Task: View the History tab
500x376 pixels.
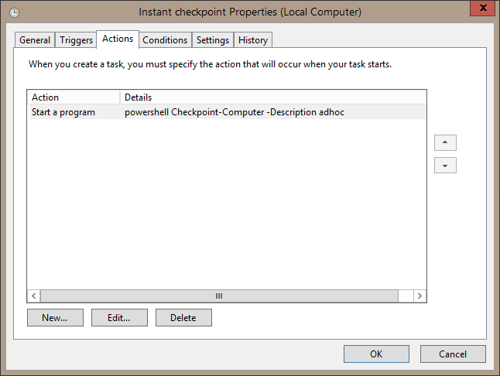Action: (253, 40)
